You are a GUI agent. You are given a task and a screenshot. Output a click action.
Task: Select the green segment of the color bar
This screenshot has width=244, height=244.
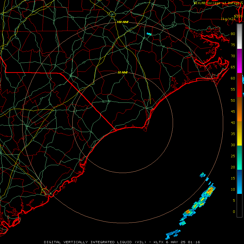click(x=239, y=158)
